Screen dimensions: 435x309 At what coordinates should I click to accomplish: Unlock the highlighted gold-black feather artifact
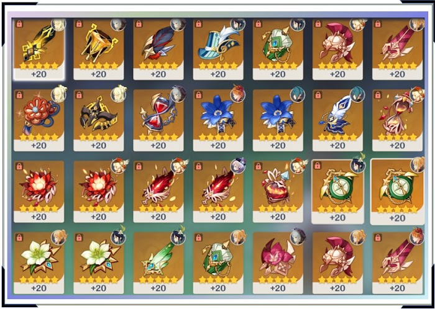[19, 24]
